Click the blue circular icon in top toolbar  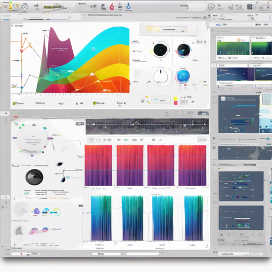(129, 6)
